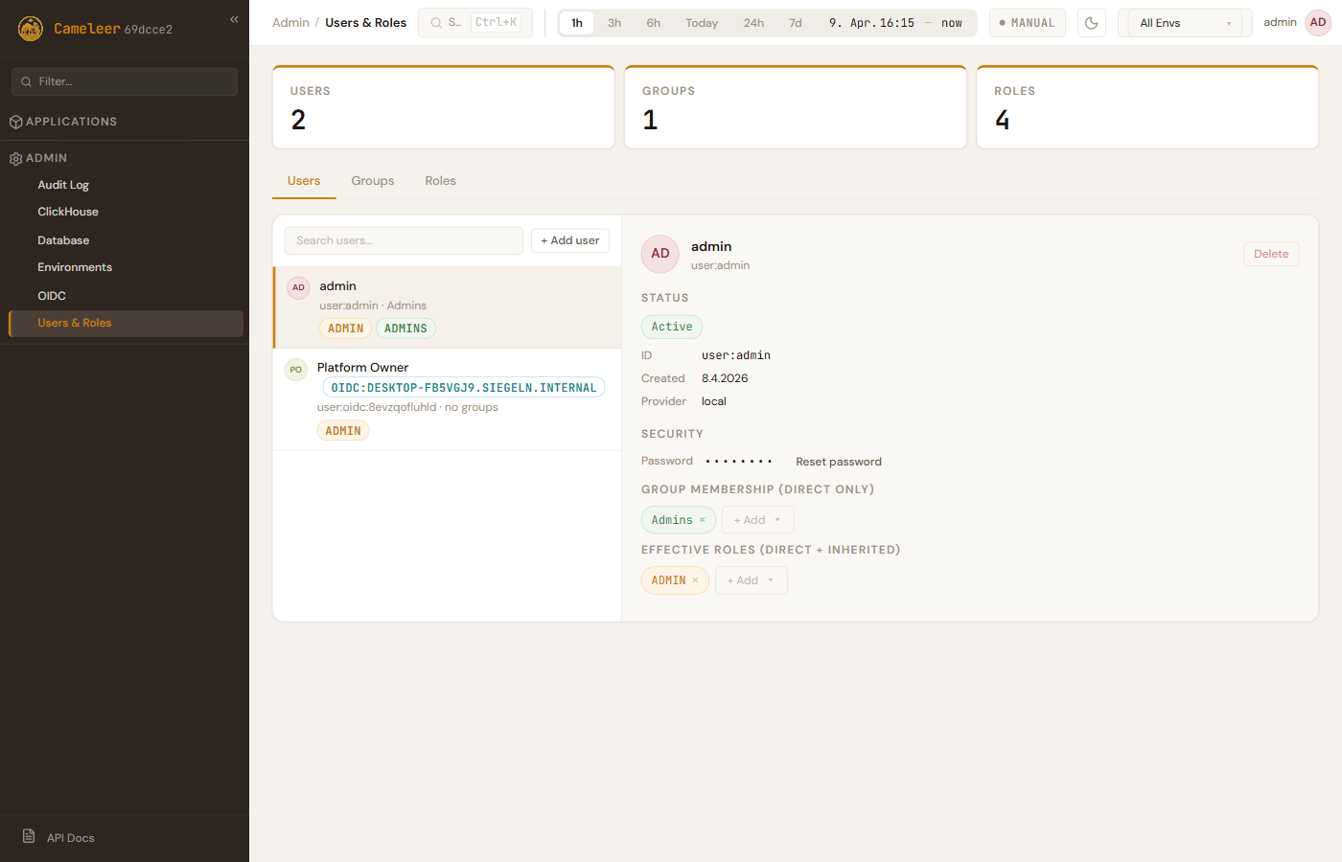Open the effective roles Add dropdown
This screenshot has width=1342, height=862.
(x=751, y=580)
